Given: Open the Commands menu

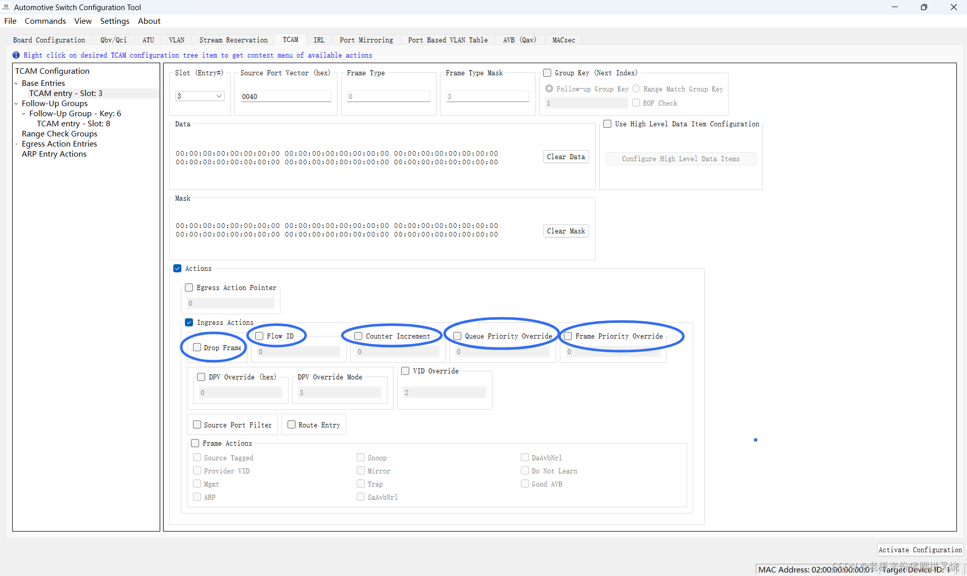Looking at the screenshot, I should pos(45,21).
